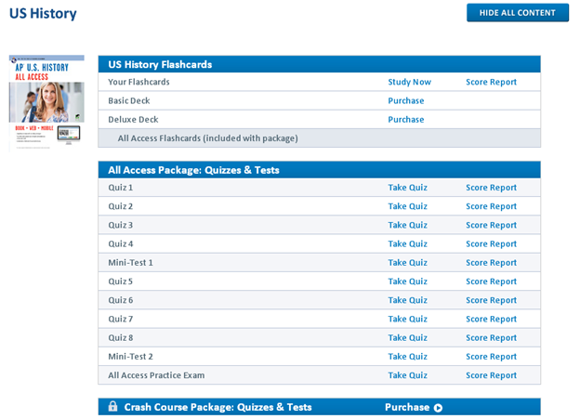Start Quiz 3 via Take Quiz
This screenshot has height=419, width=580.
pyautogui.click(x=407, y=225)
